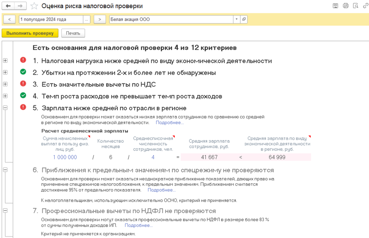Click the printer icon in top right
The image size is (369, 238).
tap(345, 6)
